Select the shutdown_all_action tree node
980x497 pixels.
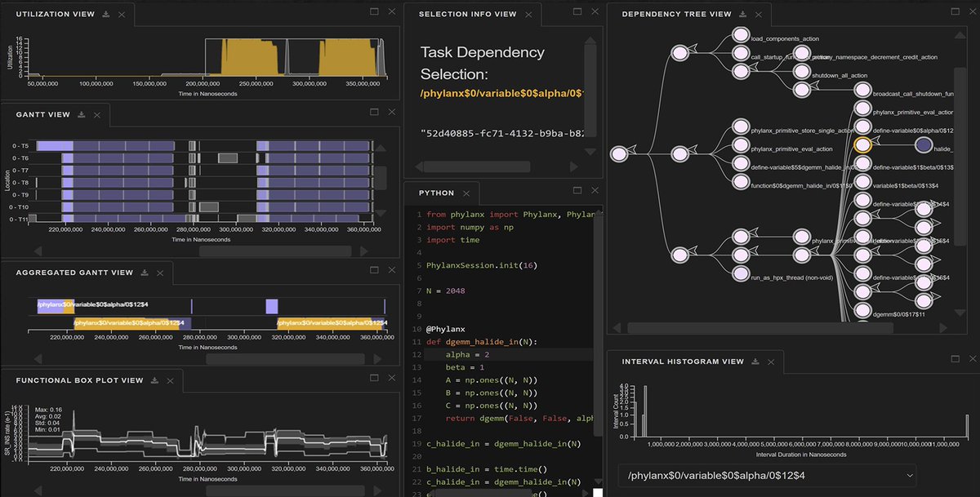(x=803, y=71)
